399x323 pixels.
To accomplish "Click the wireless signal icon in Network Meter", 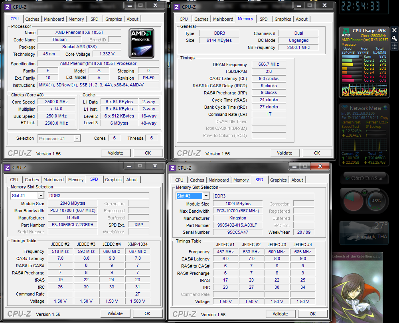I will (345, 108).
